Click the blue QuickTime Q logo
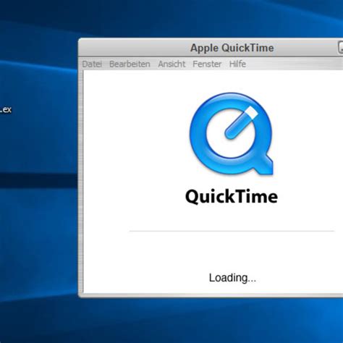 [232, 133]
